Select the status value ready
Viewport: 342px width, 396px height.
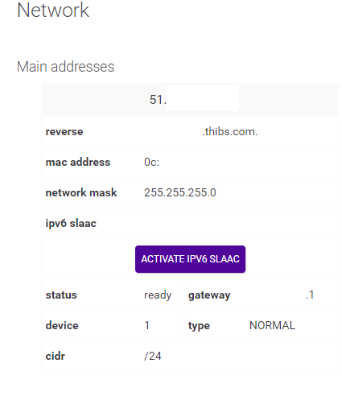pos(158,295)
